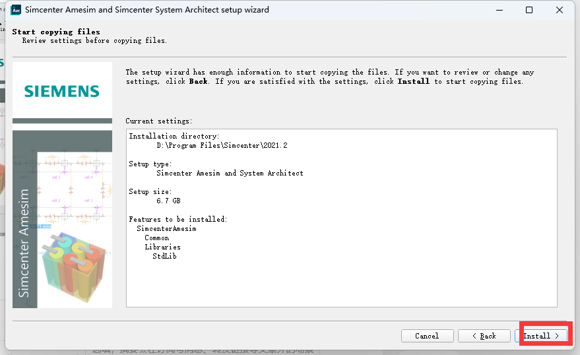Close the setup wizard window

(560, 10)
